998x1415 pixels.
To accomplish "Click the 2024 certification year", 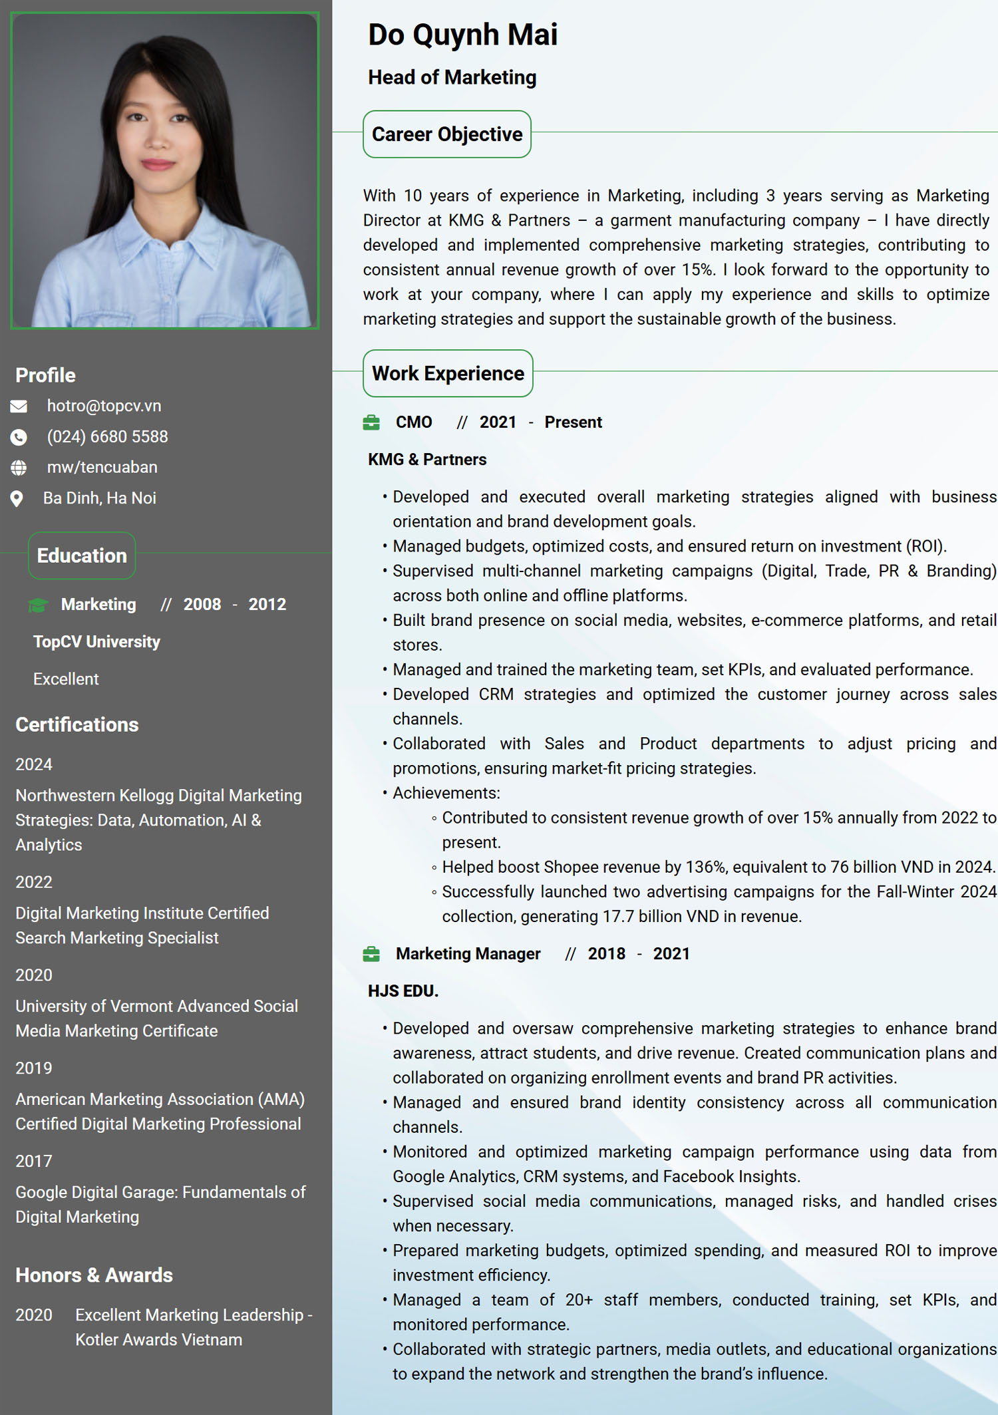I will click(x=34, y=764).
